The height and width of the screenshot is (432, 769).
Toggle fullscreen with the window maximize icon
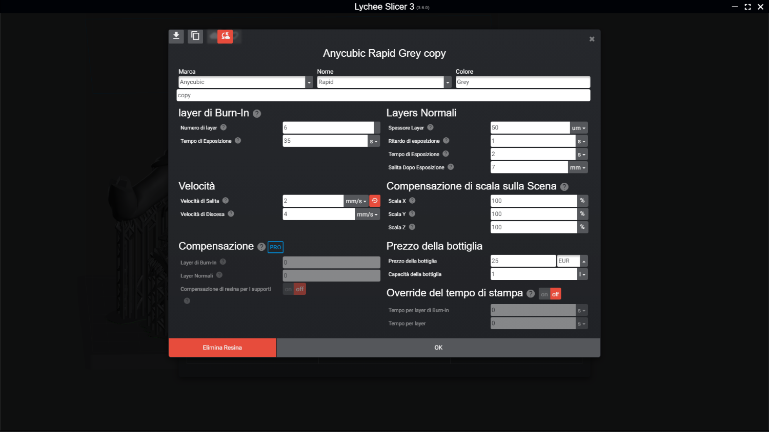[747, 7]
